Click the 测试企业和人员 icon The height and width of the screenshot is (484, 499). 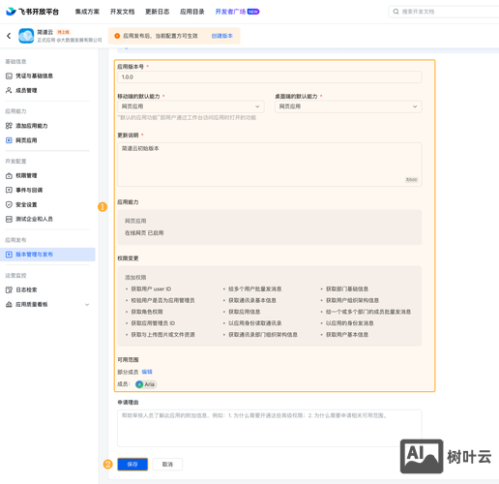pos(9,219)
